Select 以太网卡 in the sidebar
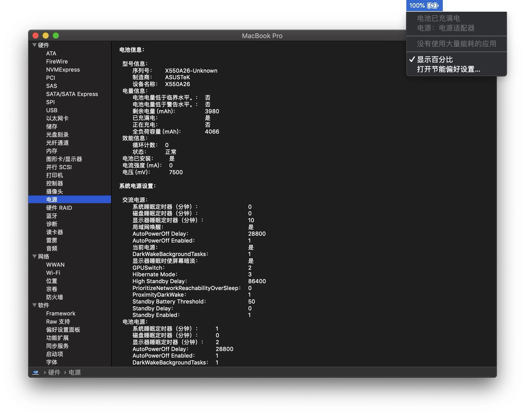 (x=57, y=118)
